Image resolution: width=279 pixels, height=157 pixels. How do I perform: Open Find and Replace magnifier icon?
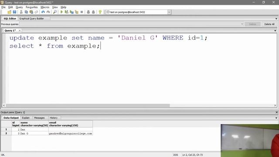[x=55, y=12]
